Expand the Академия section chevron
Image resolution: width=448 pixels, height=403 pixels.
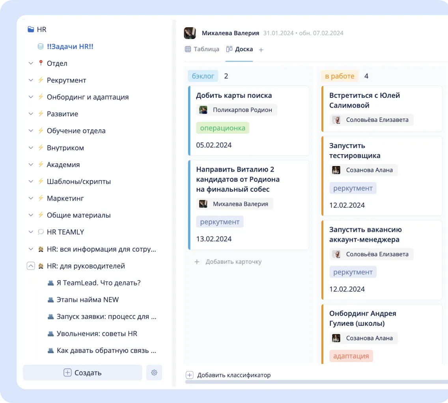(x=31, y=165)
